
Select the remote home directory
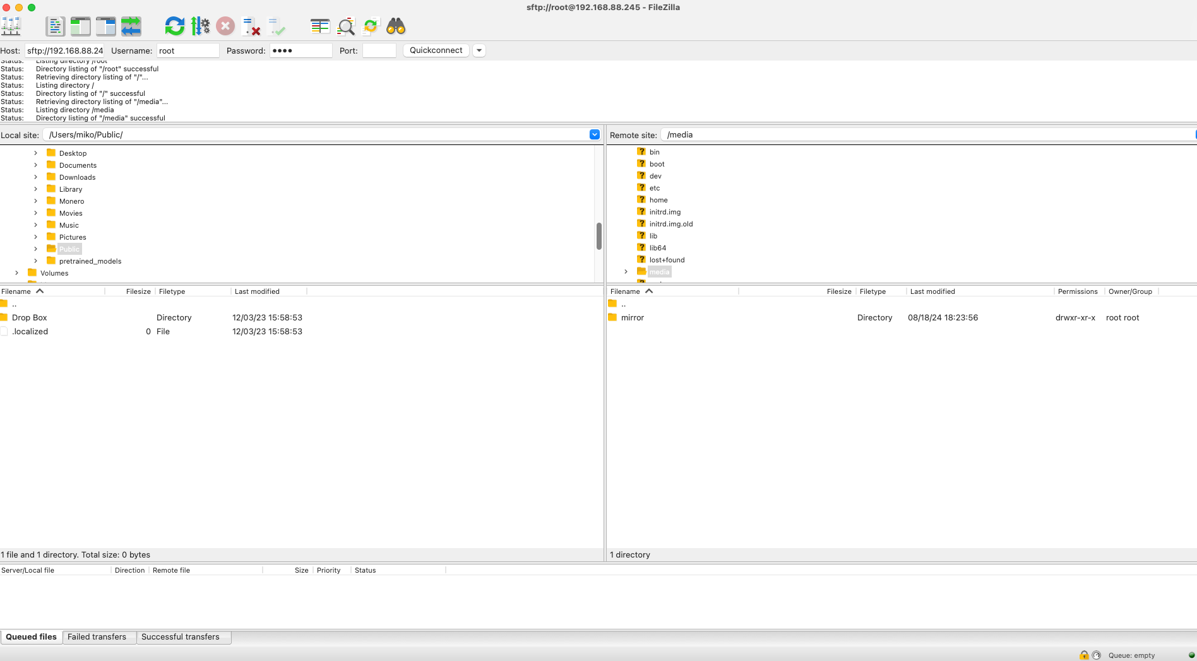coord(658,200)
